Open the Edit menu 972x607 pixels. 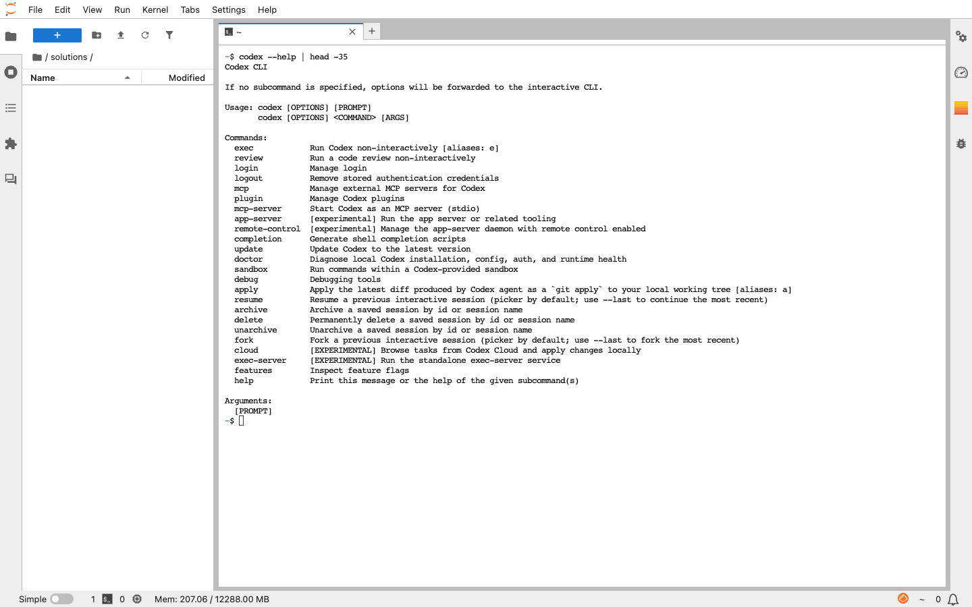[62, 9]
